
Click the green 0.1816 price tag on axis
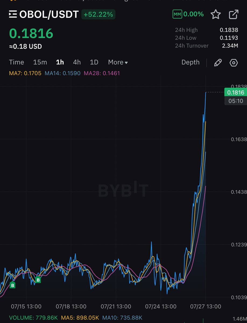click(x=236, y=93)
